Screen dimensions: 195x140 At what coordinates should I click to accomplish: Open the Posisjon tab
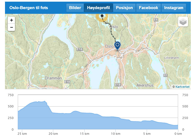[124, 8]
